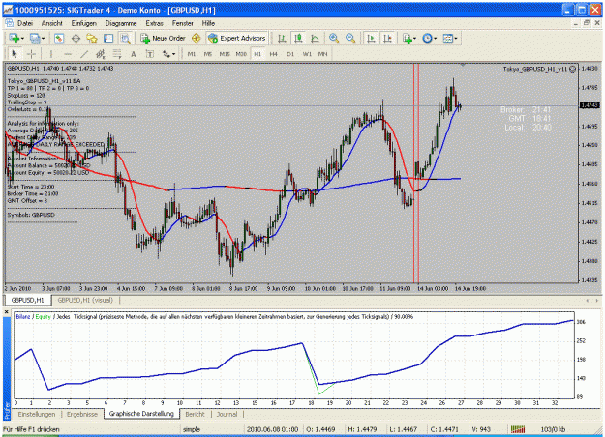Switch chart to M1 timeframe

coord(192,54)
